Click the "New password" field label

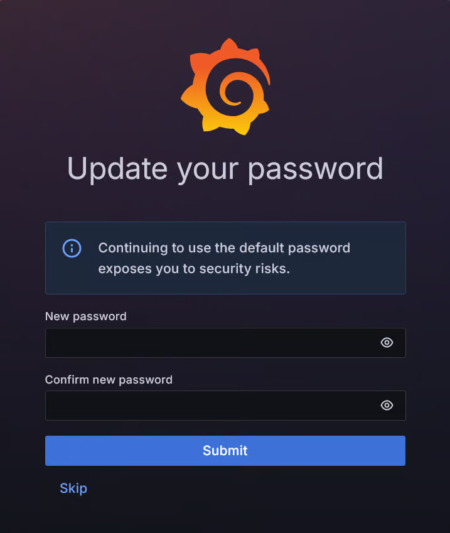85,316
